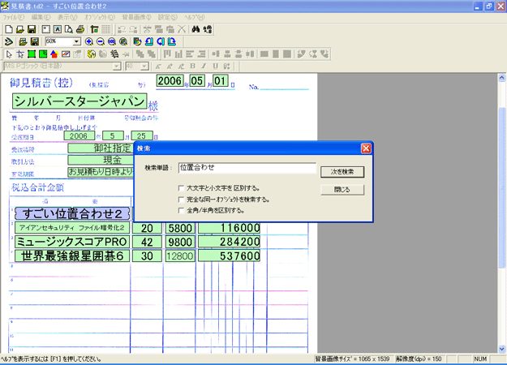Click the 2006 year field in the date header
Screen dimensions: 507x365
coord(170,80)
